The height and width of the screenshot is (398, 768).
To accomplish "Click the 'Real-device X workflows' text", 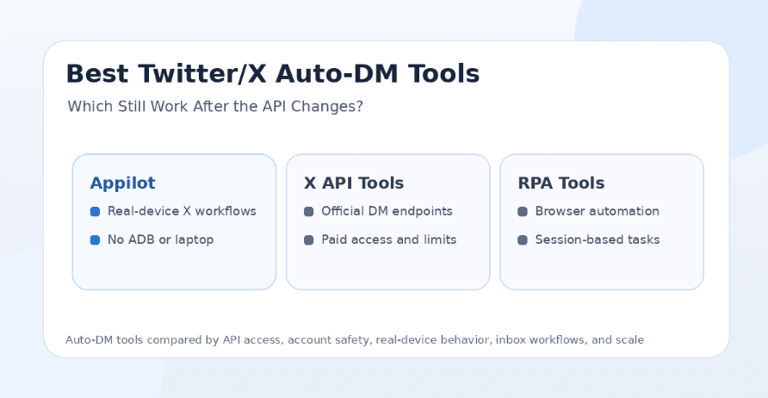I will tap(182, 211).
